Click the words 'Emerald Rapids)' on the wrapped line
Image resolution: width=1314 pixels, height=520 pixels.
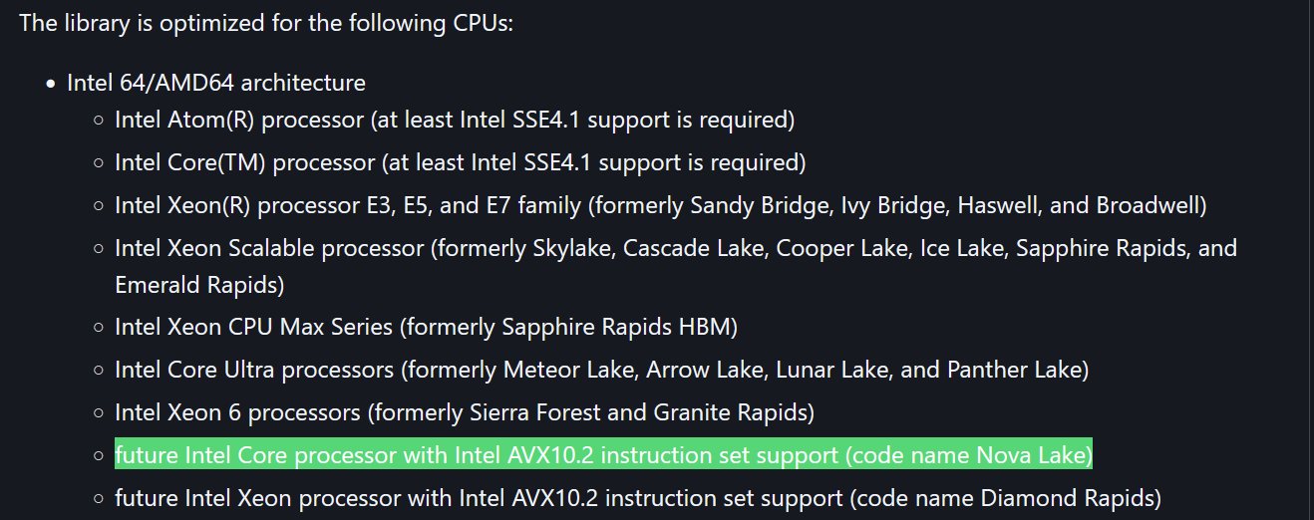tap(199, 285)
